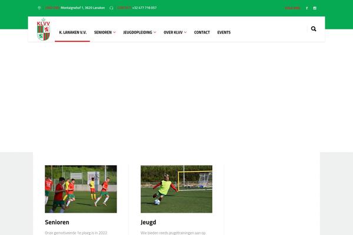This screenshot has height=235, width=353.
Task: Click the red link left of Facebook icon
Action: pyautogui.click(x=292, y=8)
